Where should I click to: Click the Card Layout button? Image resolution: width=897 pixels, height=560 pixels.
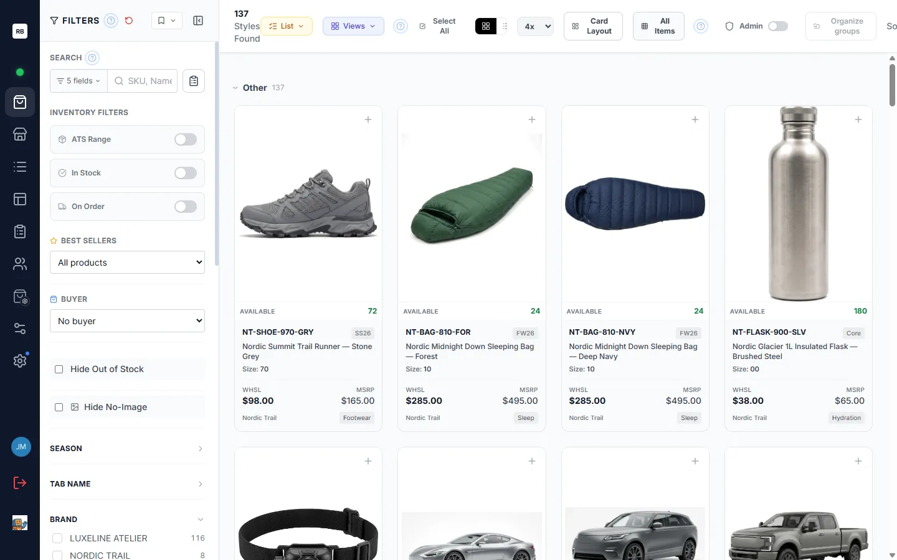point(593,26)
